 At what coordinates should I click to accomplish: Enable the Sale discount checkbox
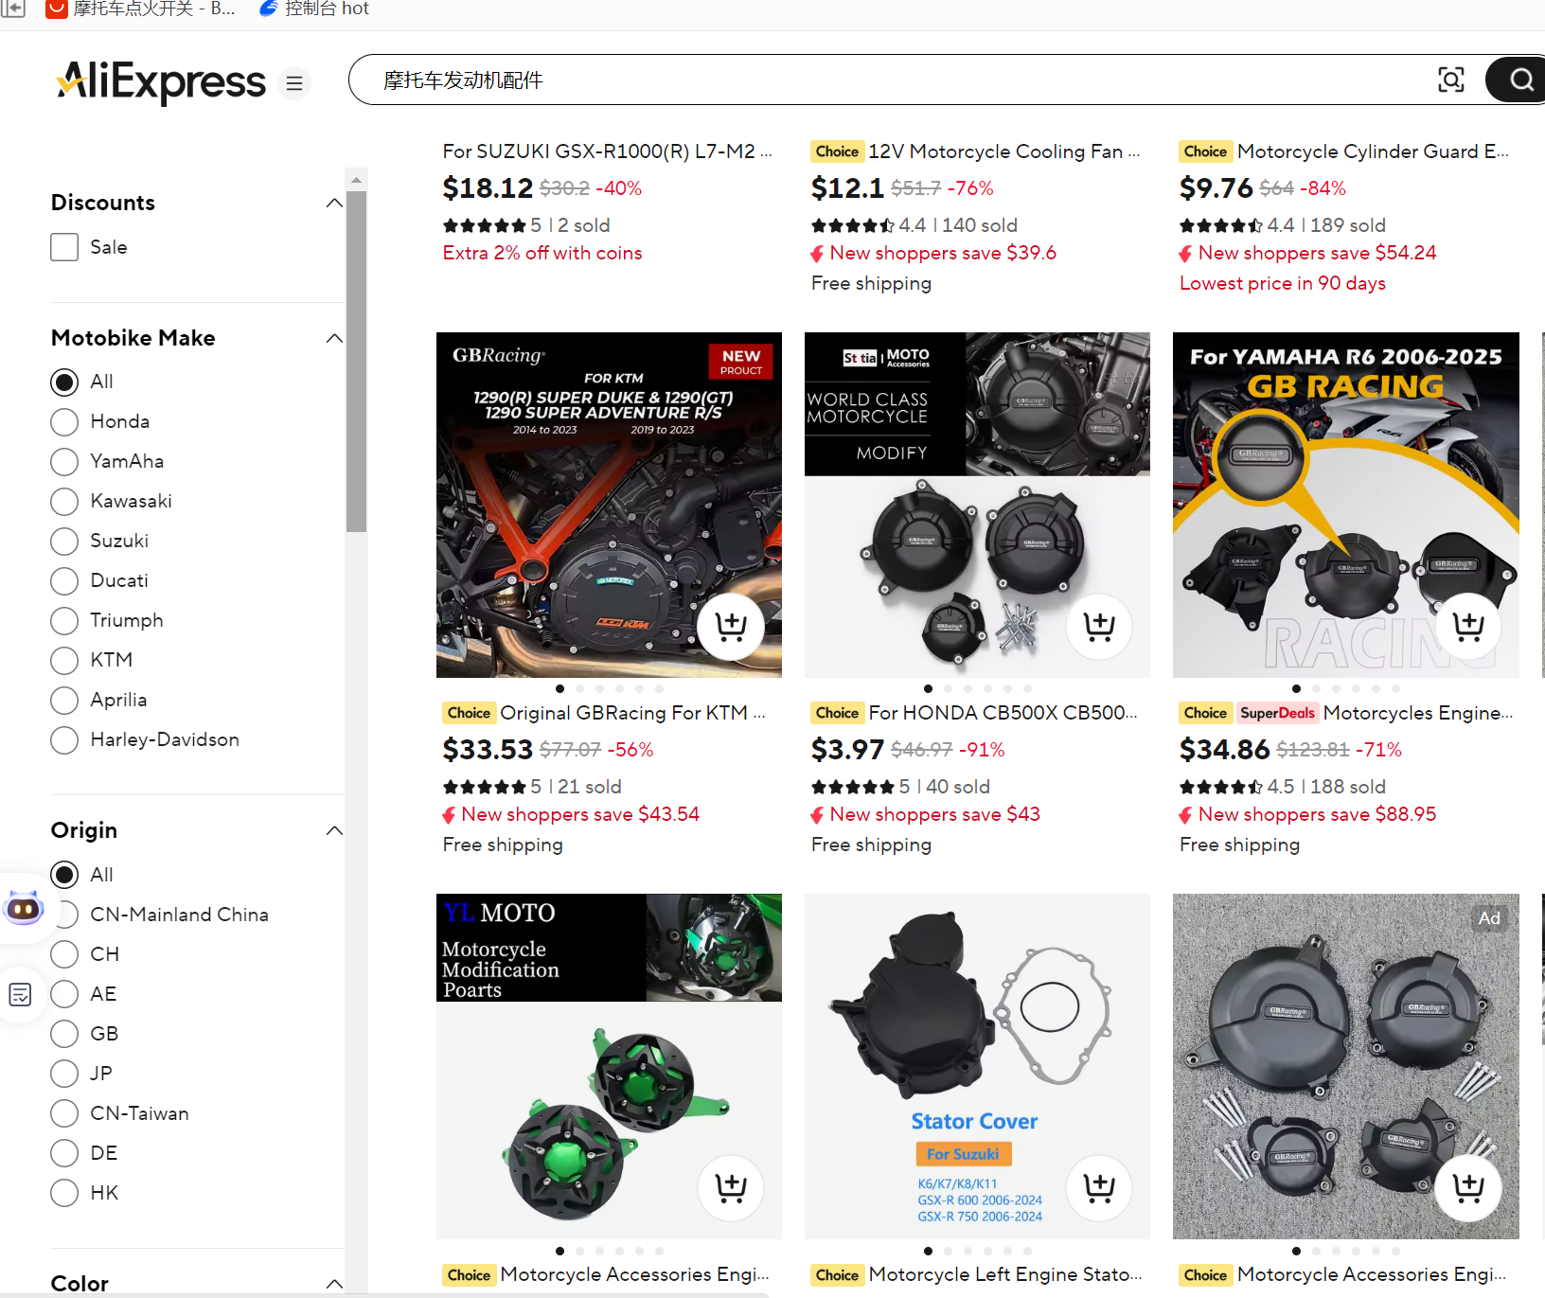(64, 247)
